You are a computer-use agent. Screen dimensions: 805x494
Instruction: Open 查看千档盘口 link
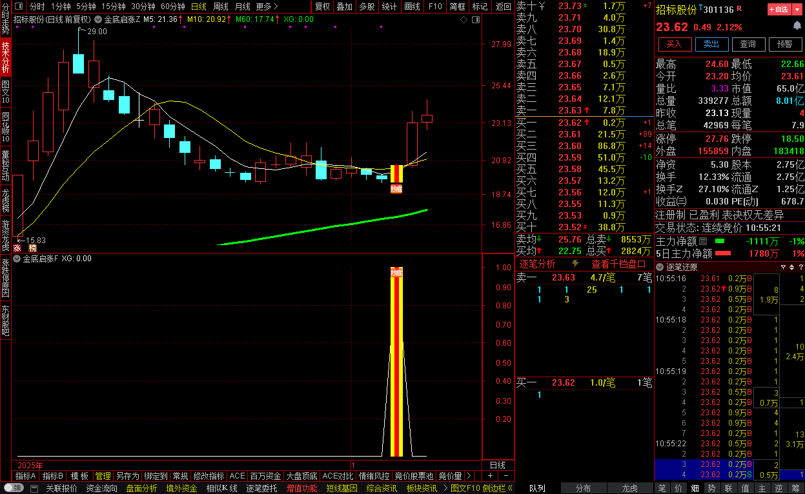click(x=618, y=264)
